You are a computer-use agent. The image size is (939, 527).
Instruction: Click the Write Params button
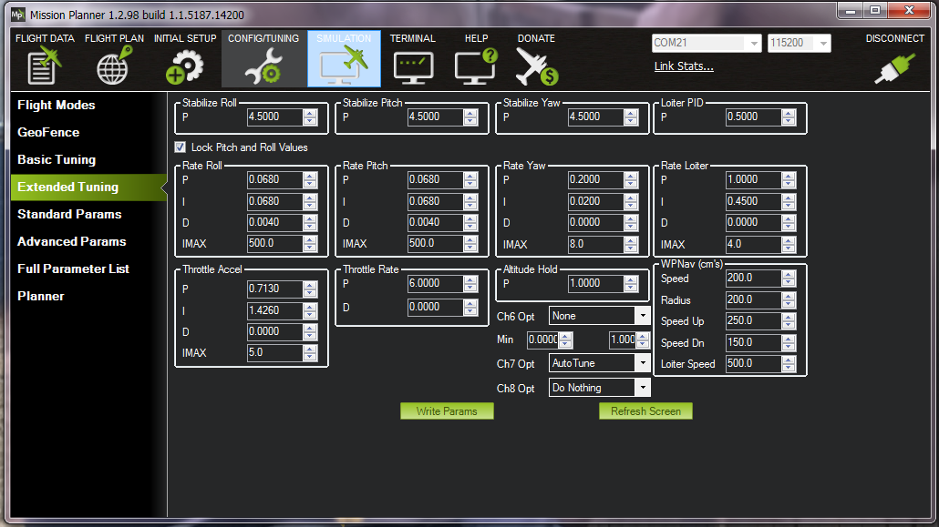447,411
